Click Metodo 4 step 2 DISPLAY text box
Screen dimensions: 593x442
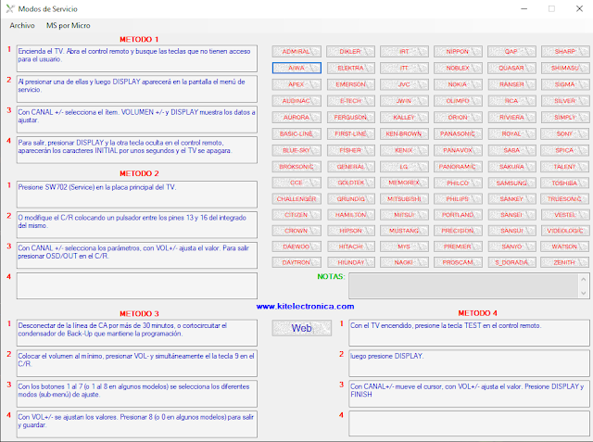pos(469,363)
